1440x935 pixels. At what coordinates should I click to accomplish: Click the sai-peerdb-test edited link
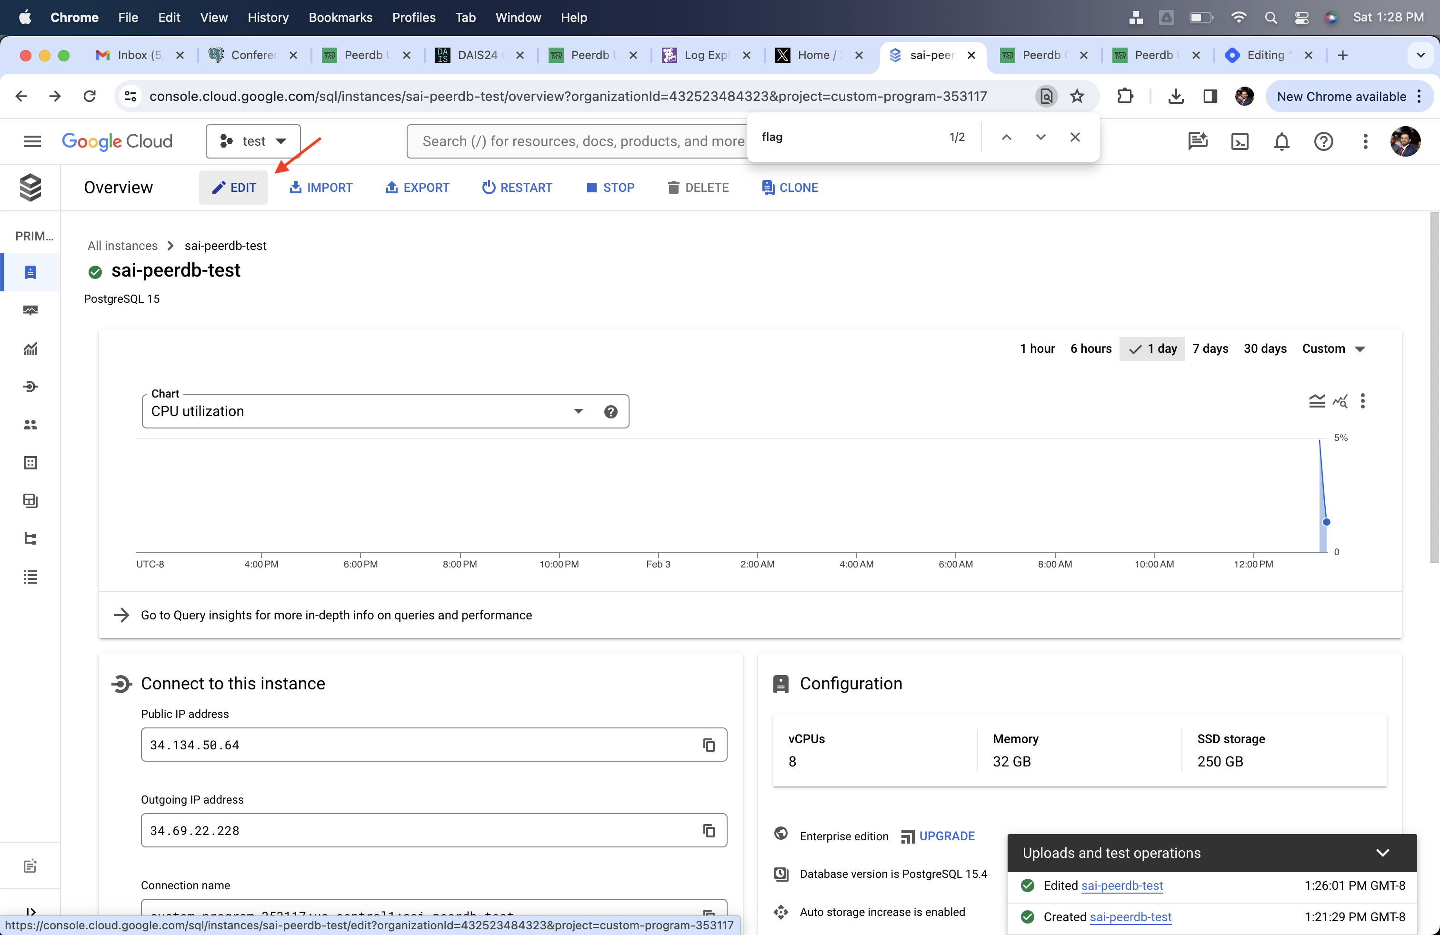pos(1122,885)
